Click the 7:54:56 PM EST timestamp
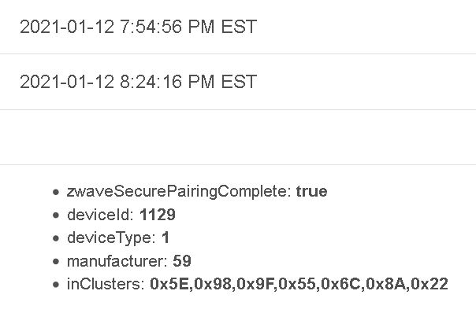The image size is (476, 313). (139, 27)
